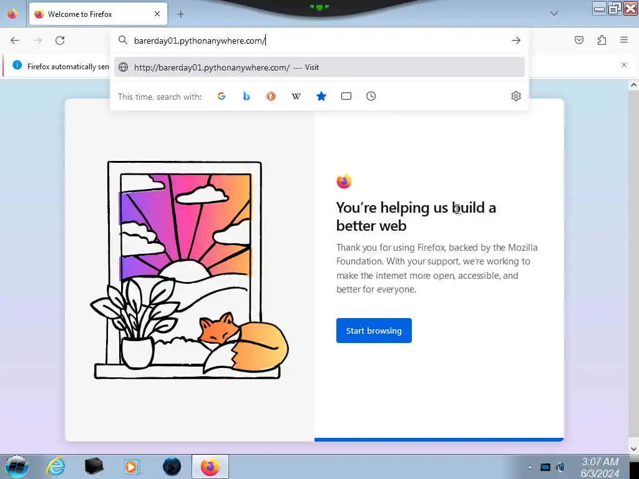Open Firefox View pinned icon

(x=12, y=14)
